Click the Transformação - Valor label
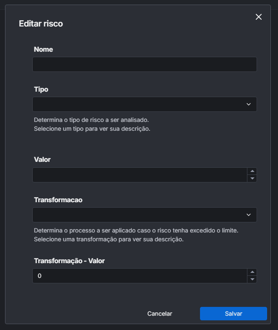This screenshot has height=330, width=278. click(69, 261)
